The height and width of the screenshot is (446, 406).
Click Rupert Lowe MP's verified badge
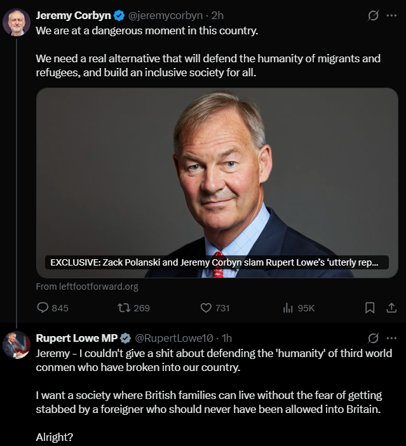(x=126, y=338)
